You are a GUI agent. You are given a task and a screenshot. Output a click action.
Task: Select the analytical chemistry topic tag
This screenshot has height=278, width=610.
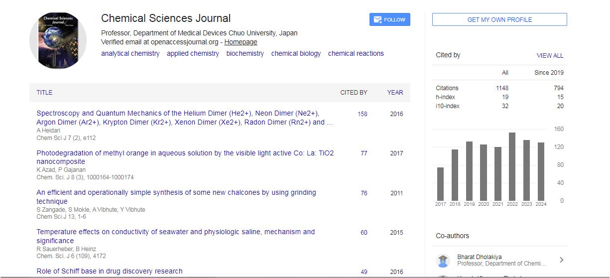pyautogui.click(x=130, y=53)
